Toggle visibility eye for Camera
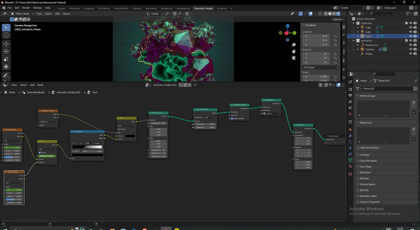Viewport: 420px width, 230px height. (x=410, y=49)
